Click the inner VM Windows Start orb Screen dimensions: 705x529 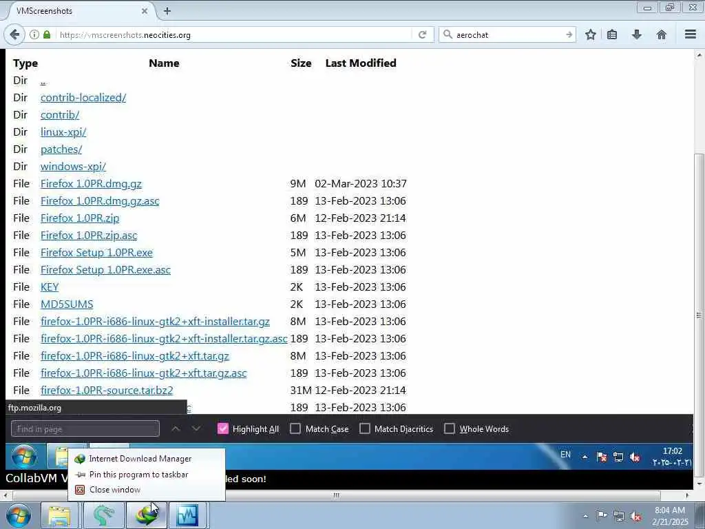tap(24, 456)
